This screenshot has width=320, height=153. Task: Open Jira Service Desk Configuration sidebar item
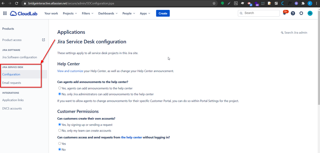[24, 74]
